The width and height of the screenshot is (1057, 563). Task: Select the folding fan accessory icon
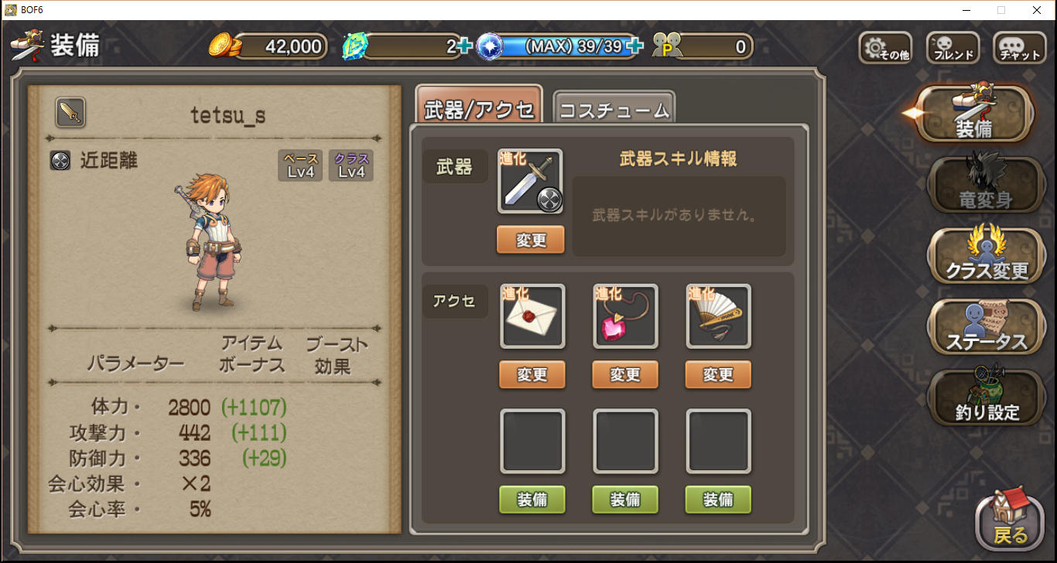point(718,316)
